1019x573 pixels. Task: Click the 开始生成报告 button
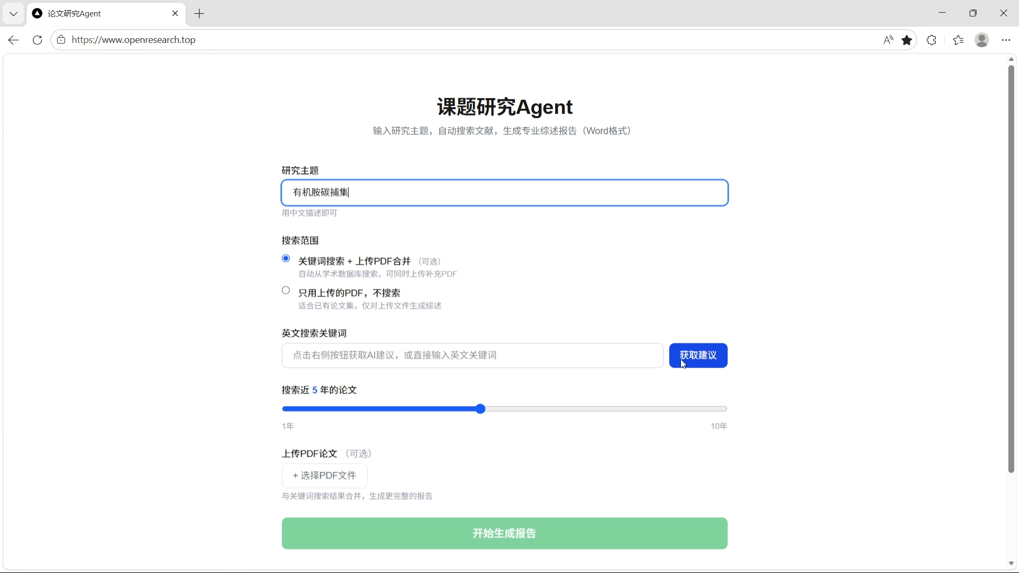point(504,533)
